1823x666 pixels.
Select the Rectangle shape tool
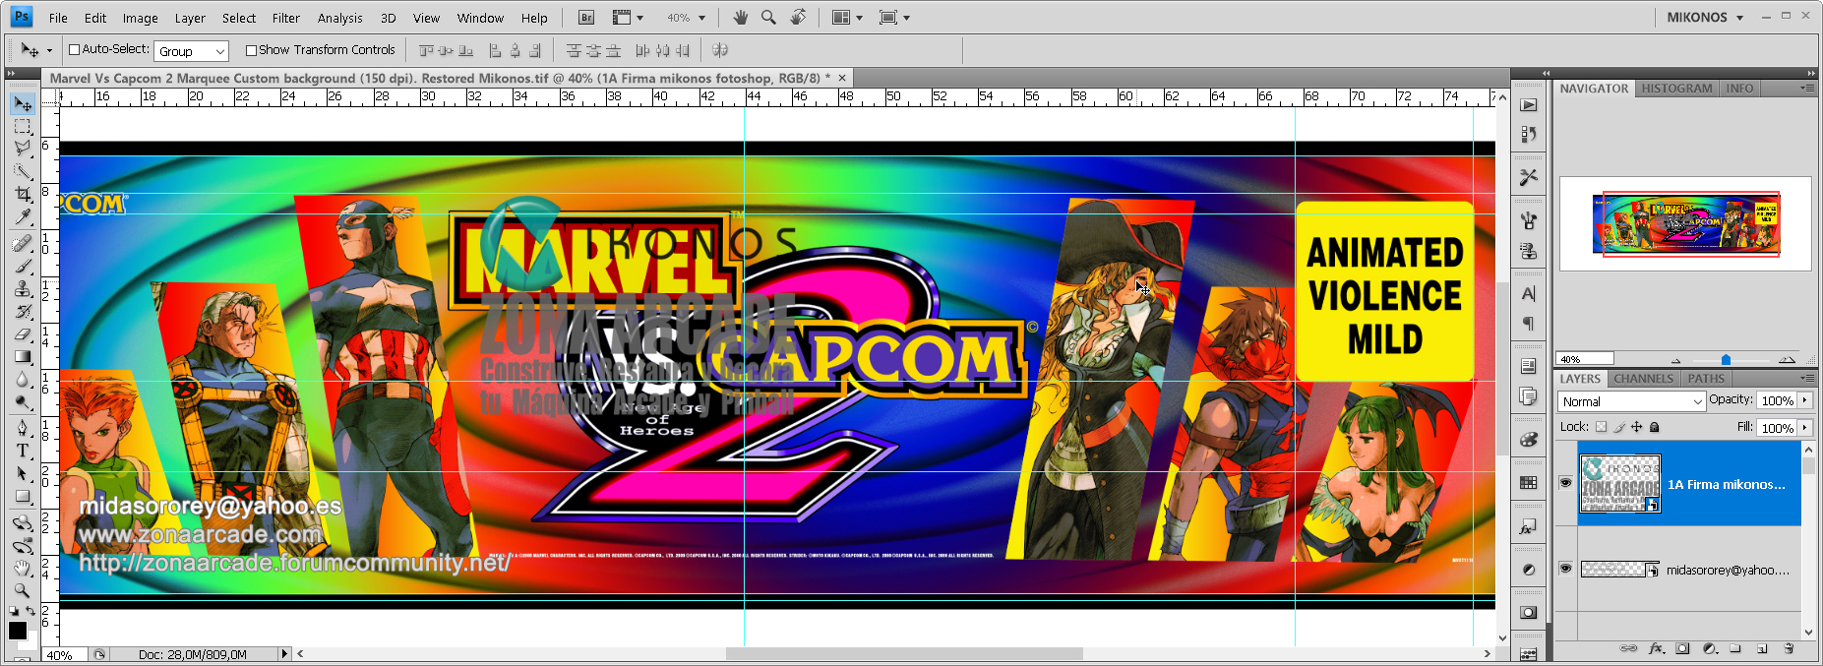(x=22, y=496)
